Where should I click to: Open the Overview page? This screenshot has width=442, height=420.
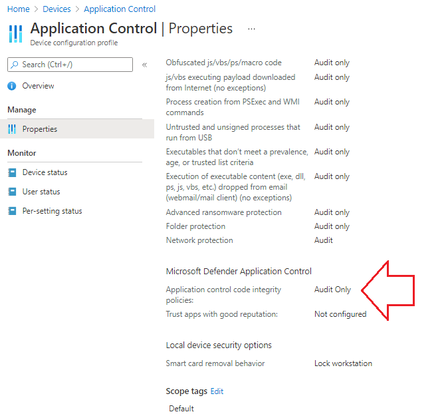point(38,86)
